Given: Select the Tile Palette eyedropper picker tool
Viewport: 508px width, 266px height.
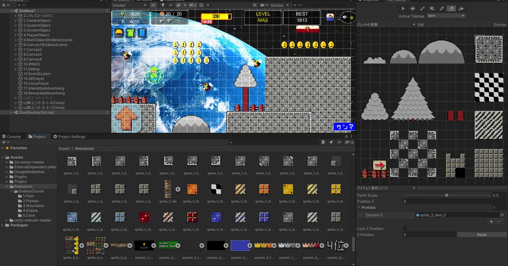Looking at the screenshot, I should [442, 8].
